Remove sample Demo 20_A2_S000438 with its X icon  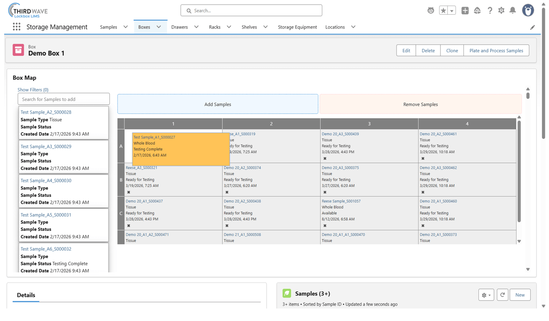coord(227,226)
